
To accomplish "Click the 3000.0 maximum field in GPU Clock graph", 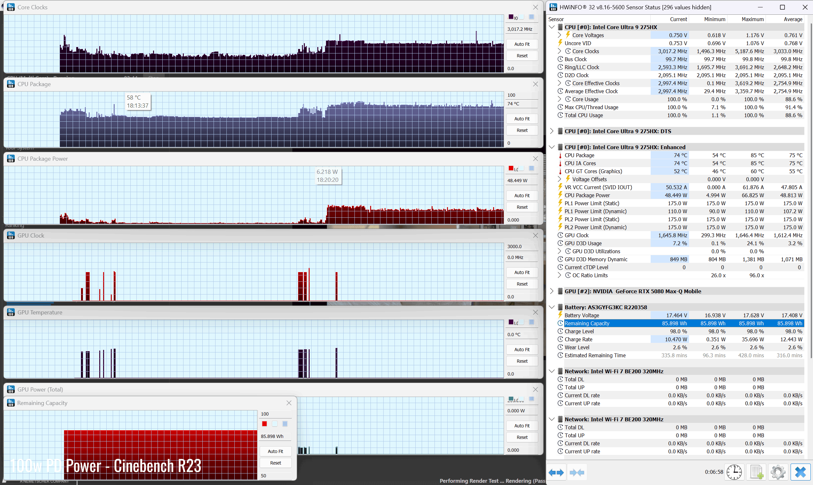I will (522, 247).
